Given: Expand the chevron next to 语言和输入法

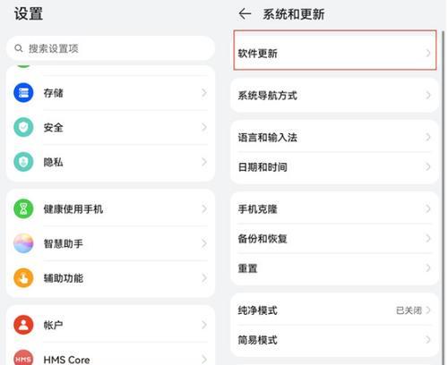Looking at the screenshot, I should pos(428,137).
